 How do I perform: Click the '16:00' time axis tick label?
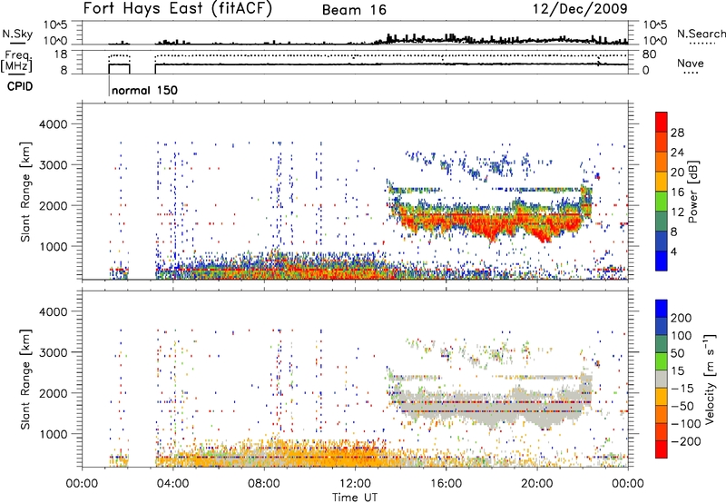coord(446,484)
